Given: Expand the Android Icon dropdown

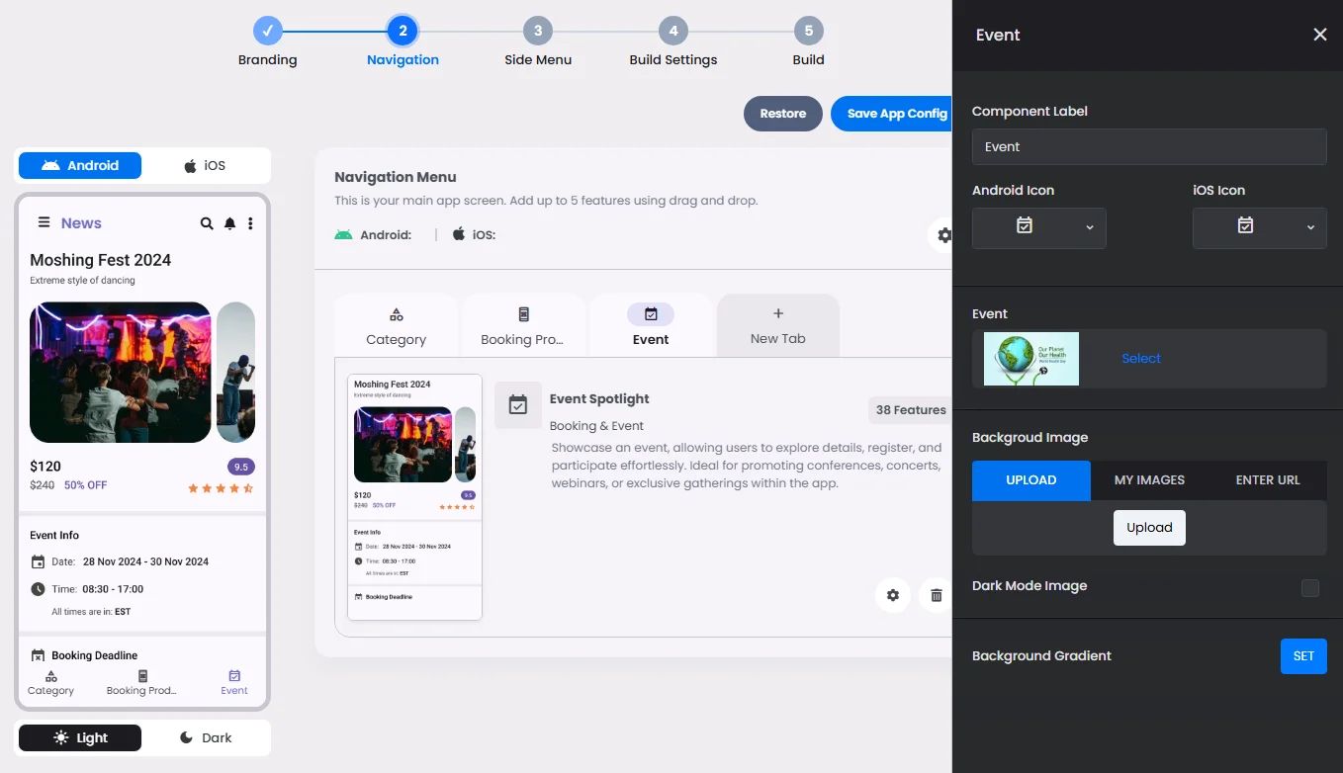Looking at the screenshot, I should (x=1038, y=227).
